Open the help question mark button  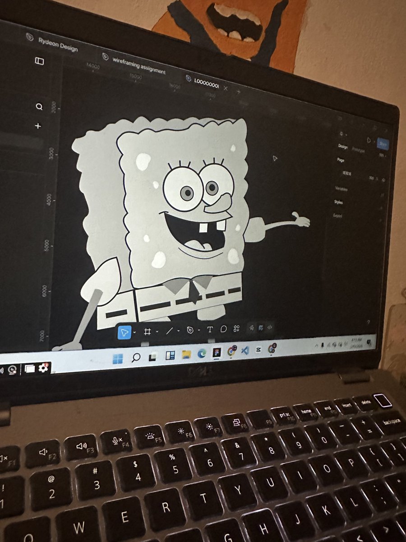click(x=369, y=322)
